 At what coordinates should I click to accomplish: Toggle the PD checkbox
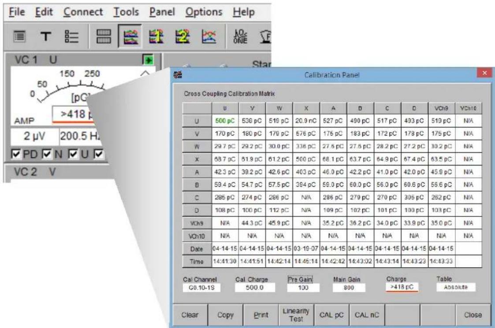16,154
